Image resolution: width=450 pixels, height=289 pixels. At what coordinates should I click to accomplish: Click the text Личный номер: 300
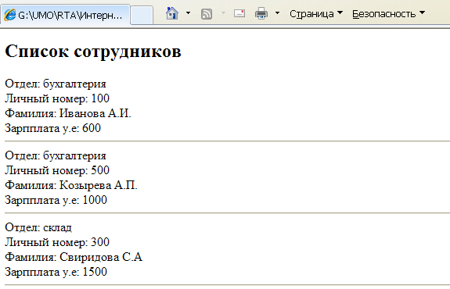pos(57,242)
